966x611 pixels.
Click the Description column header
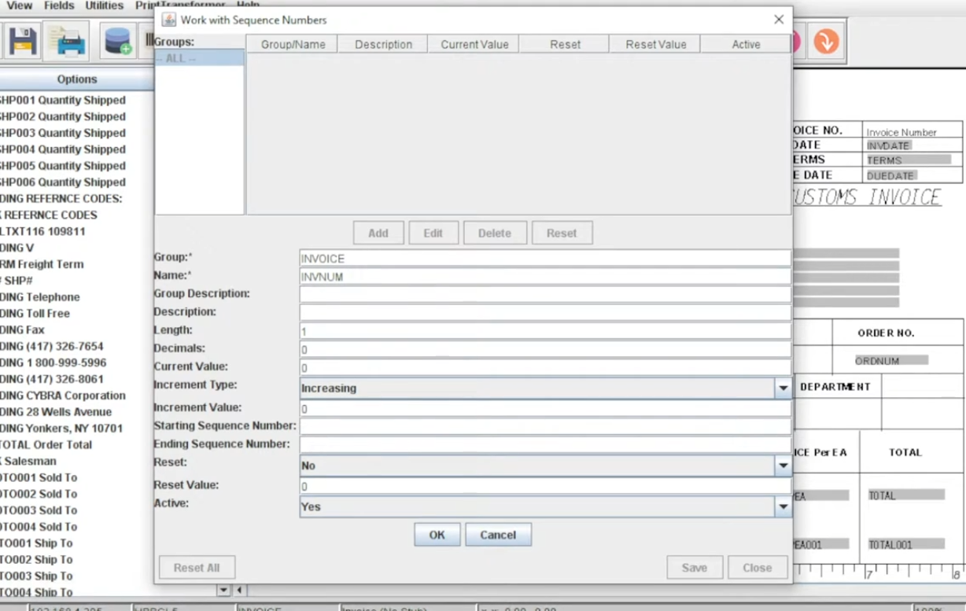tap(383, 44)
